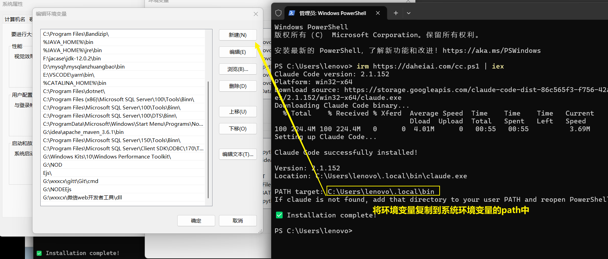Click the Platform: win32-x64 line

(x=314, y=82)
